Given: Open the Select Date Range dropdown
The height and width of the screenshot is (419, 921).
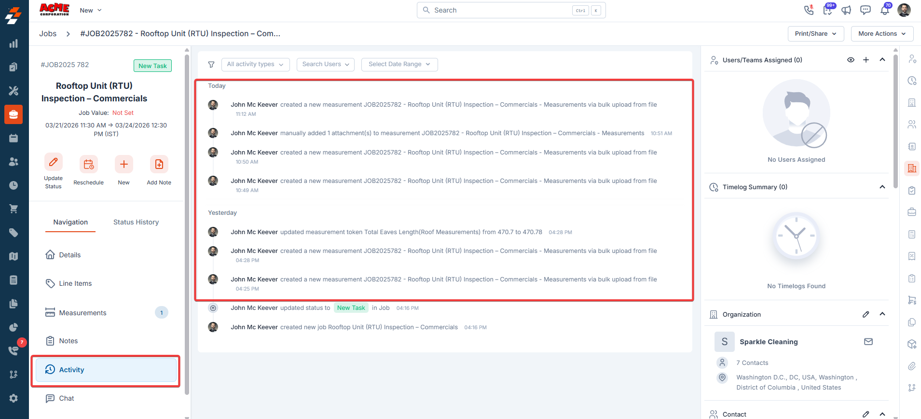Looking at the screenshot, I should (399, 64).
